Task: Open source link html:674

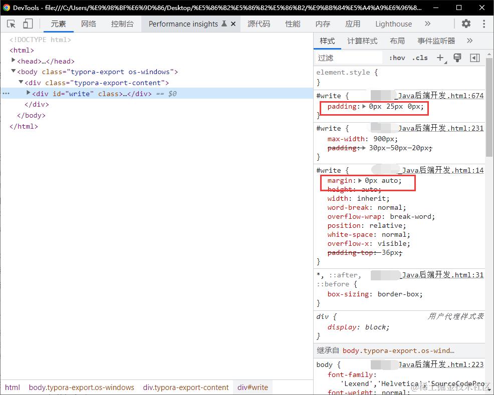Action: (x=439, y=96)
